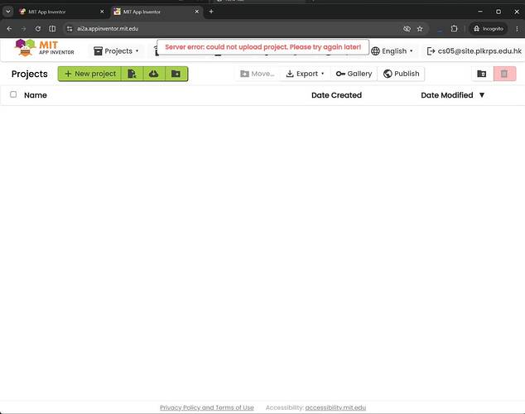
Task: Open the browser extensions puzzle icon
Action: point(454,28)
